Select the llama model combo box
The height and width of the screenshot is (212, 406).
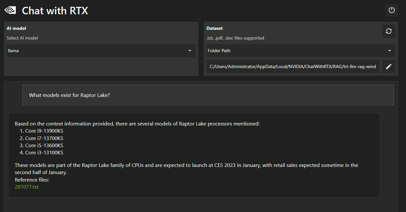pyautogui.click(x=101, y=51)
